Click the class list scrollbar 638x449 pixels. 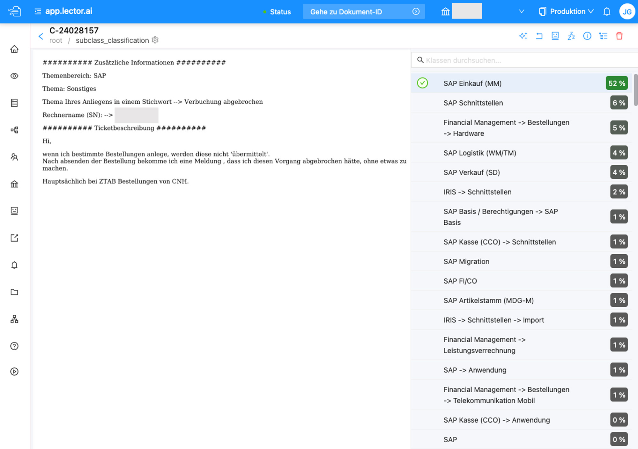(635, 90)
